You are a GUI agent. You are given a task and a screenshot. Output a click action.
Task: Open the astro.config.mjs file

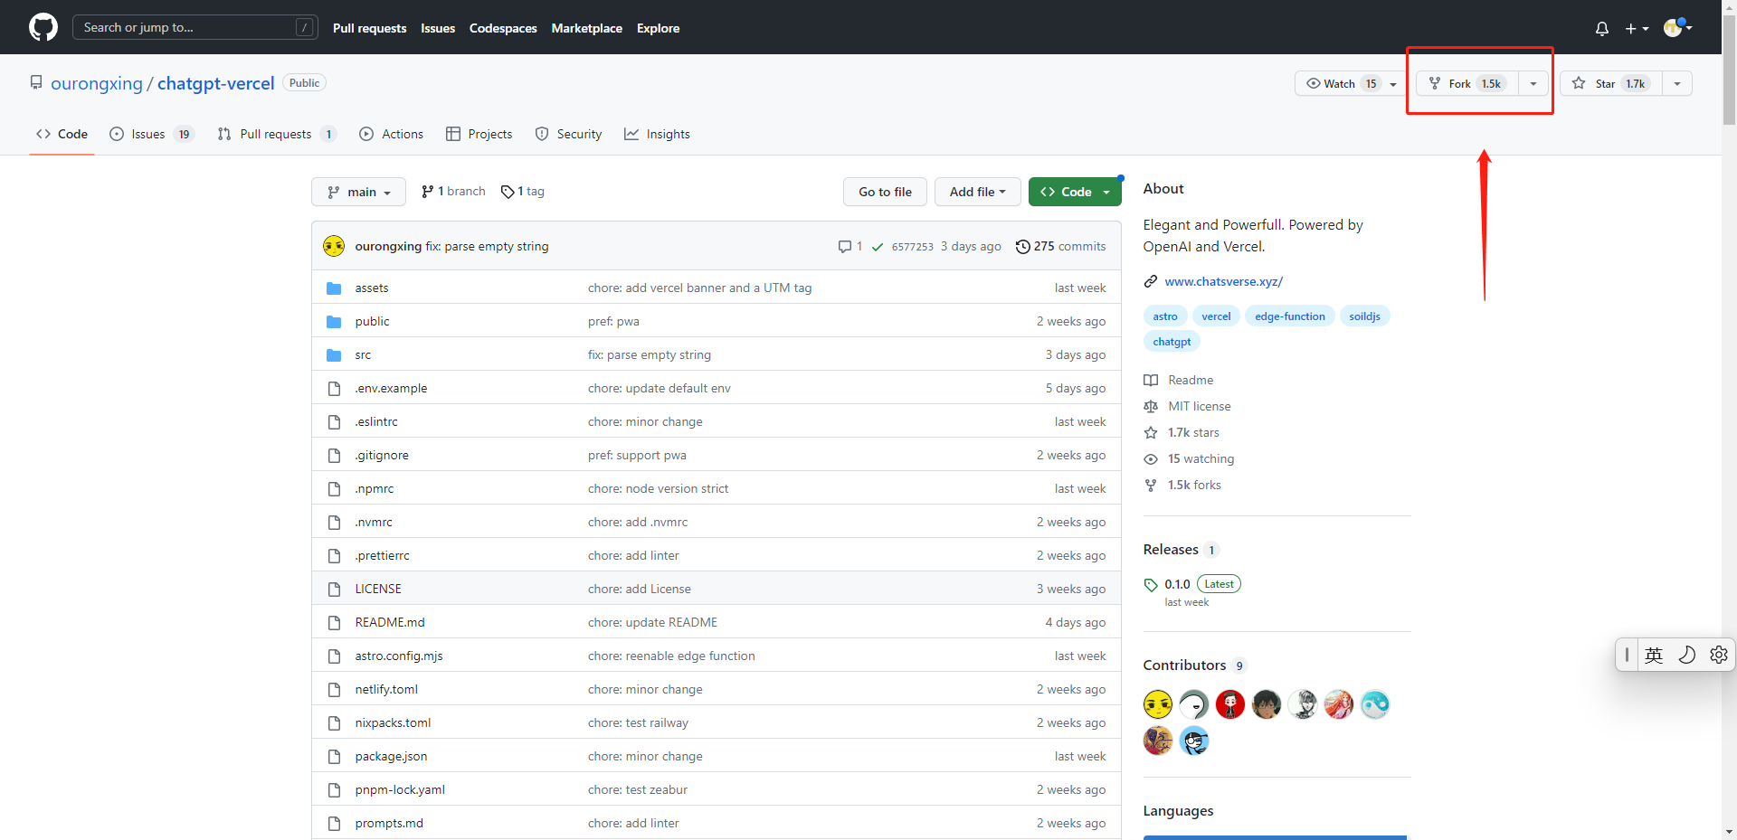[399, 656]
